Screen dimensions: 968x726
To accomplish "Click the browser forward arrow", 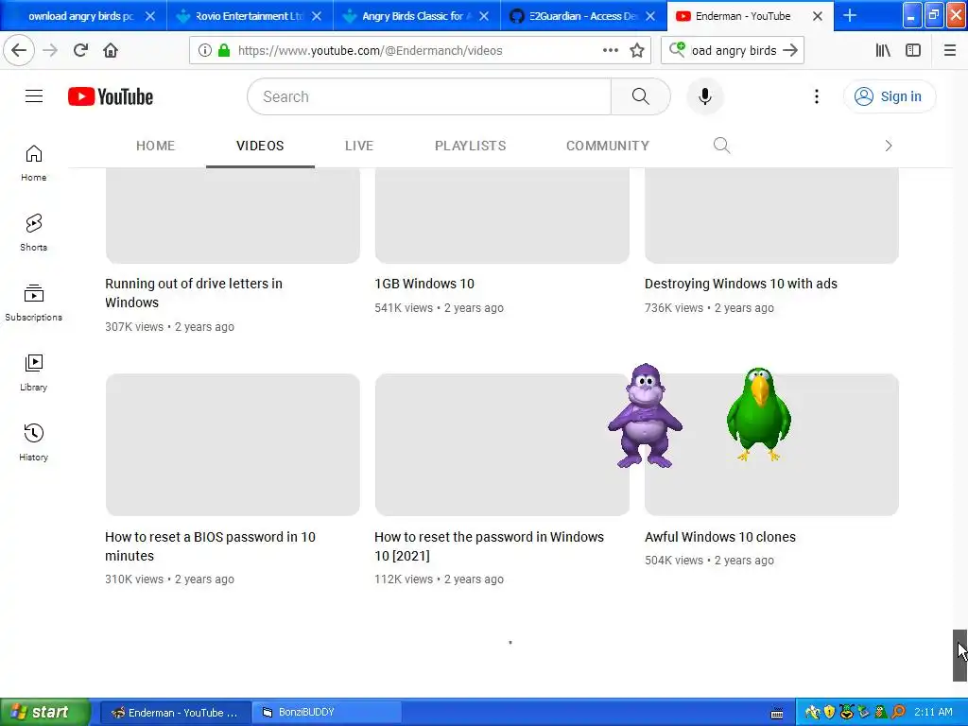I will click(x=50, y=50).
